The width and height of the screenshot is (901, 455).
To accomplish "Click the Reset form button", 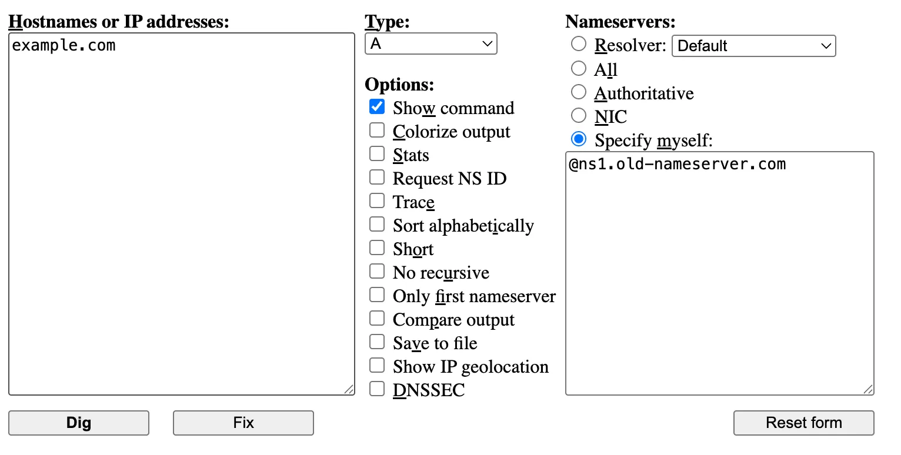I will [x=803, y=422].
